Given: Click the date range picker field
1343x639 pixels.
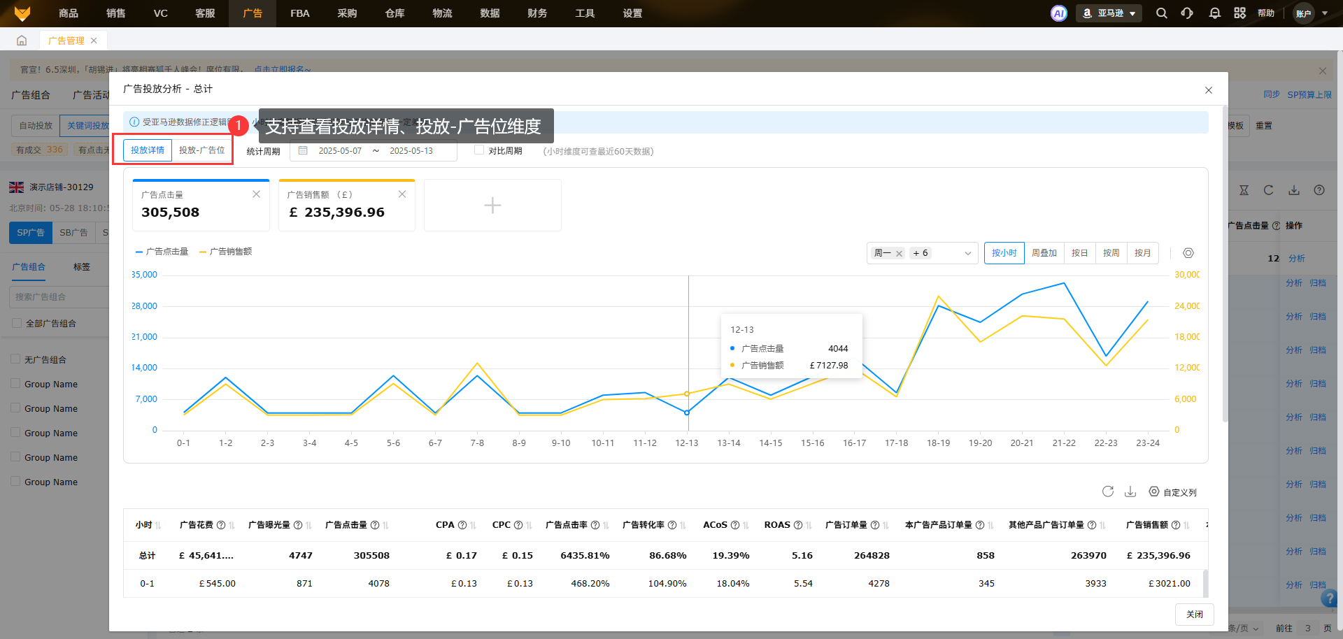Looking at the screenshot, I should (x=374, y=151).
